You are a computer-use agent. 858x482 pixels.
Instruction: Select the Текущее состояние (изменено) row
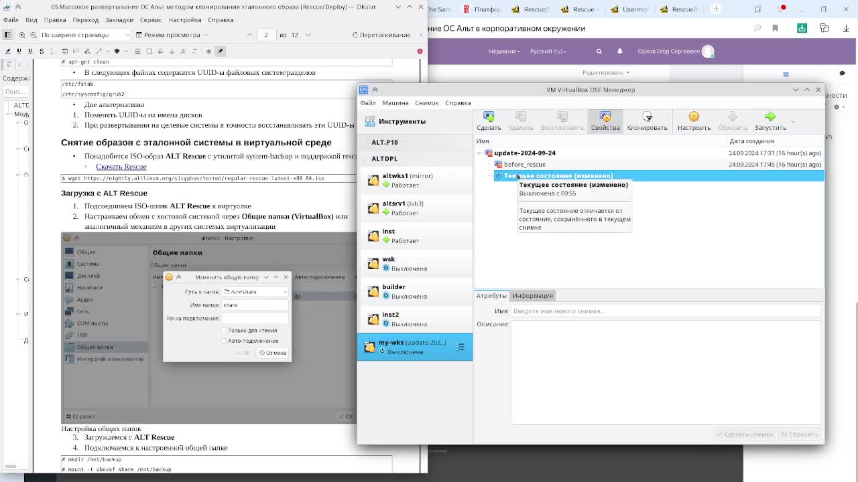(658, 176)
